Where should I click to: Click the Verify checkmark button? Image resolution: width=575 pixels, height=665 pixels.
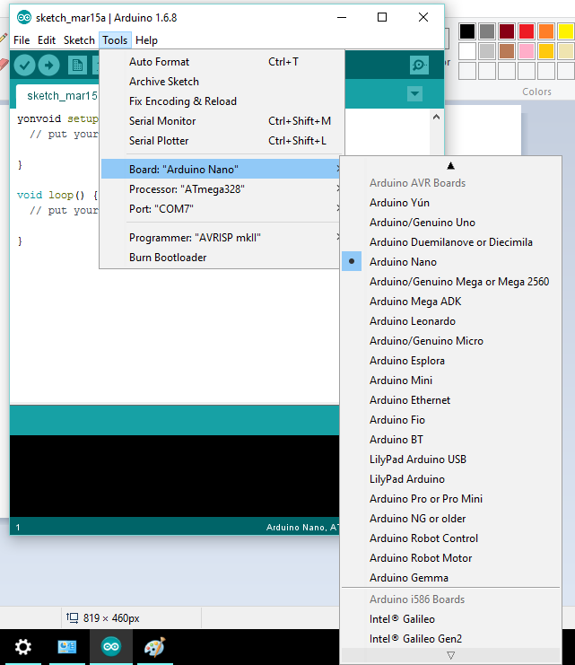pos(24,66)
